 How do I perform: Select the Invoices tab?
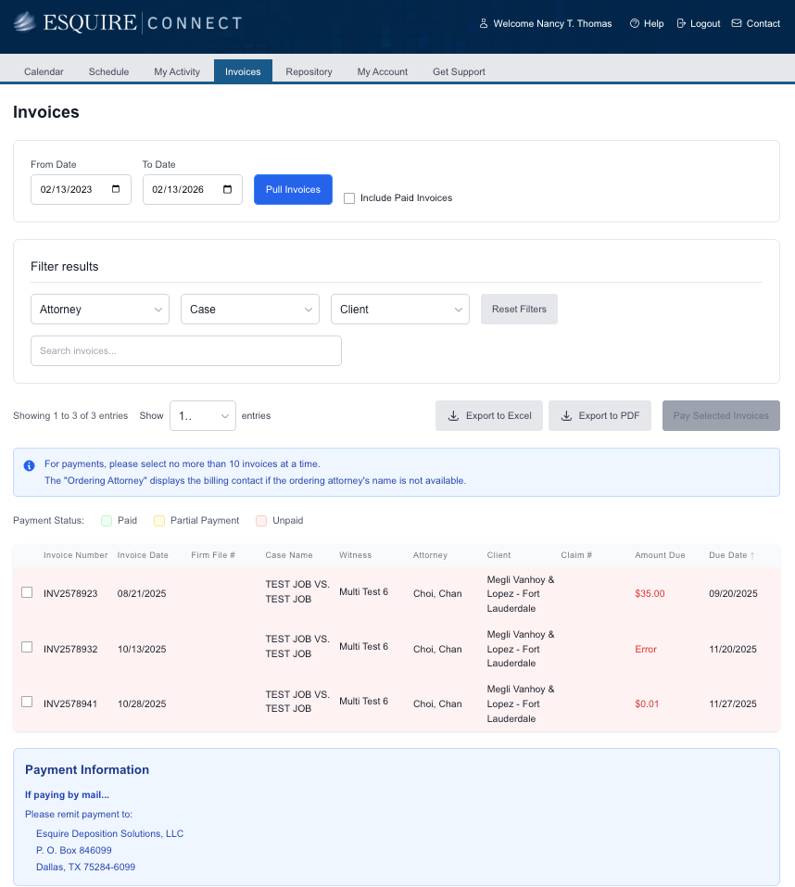[x=243, y=71]
